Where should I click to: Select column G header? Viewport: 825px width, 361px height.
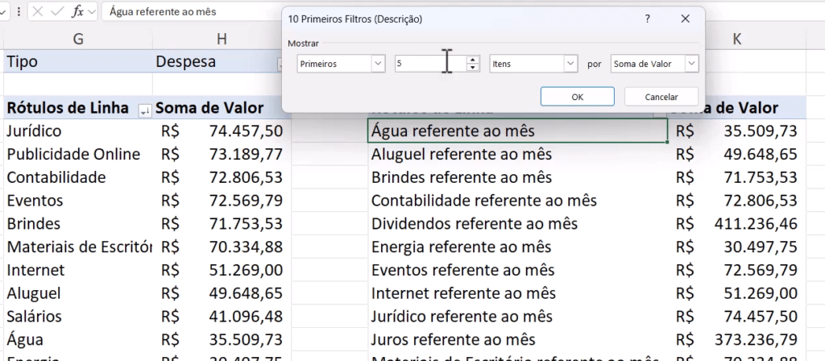point(78,39)
